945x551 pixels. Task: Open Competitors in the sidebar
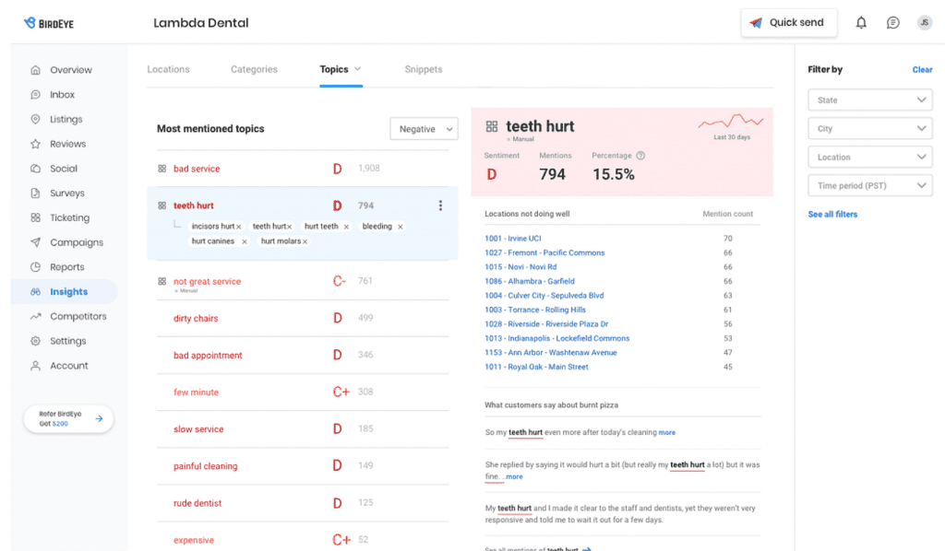(x=78, y=317)
